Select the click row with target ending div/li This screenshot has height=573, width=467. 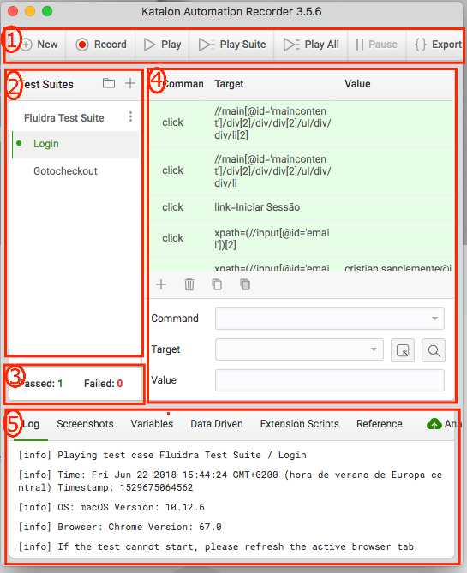(302, 171)
